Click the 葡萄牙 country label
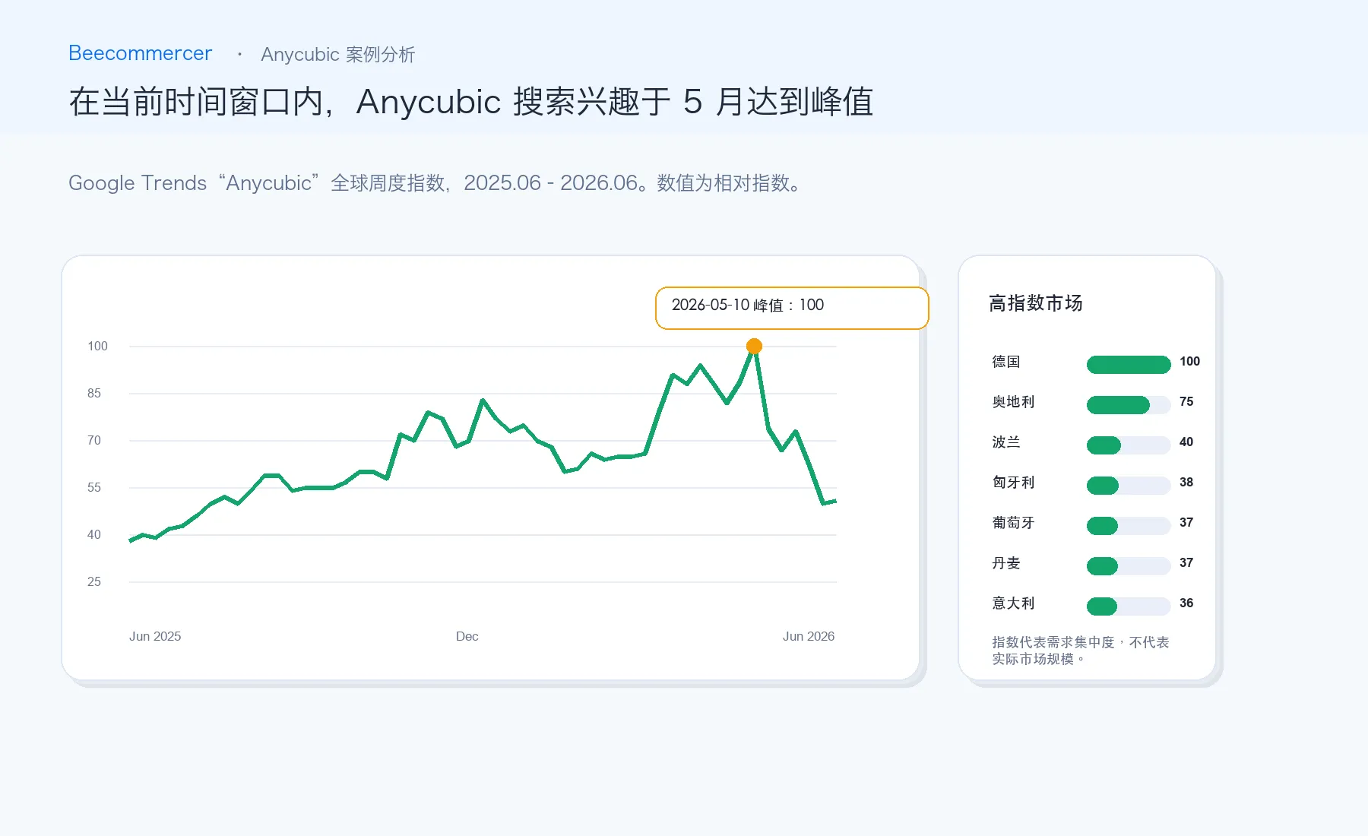This screenshot has width=1368, height=836. click(1013, 523)
